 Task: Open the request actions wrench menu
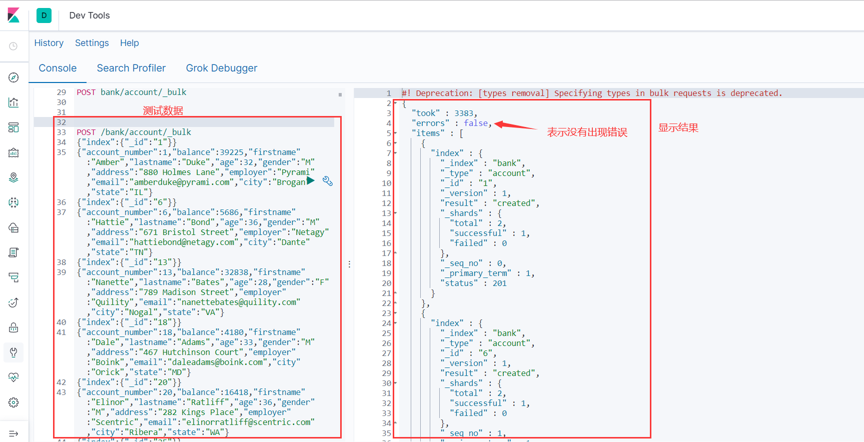tap(328, 181)
